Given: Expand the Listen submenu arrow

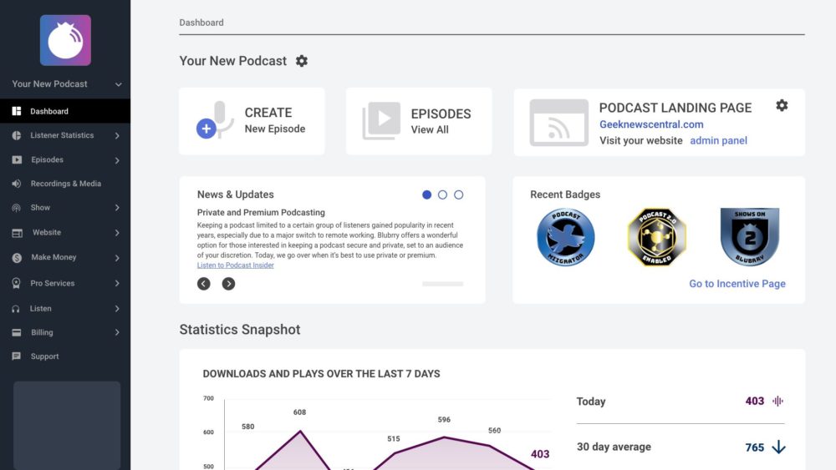Looking at the screenshot, I should [x=117, y=309].
